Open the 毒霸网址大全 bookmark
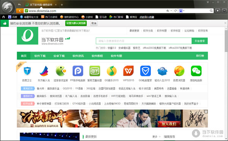Image resolution: width=228 pixels, height=141 pixels. (29, 17)
